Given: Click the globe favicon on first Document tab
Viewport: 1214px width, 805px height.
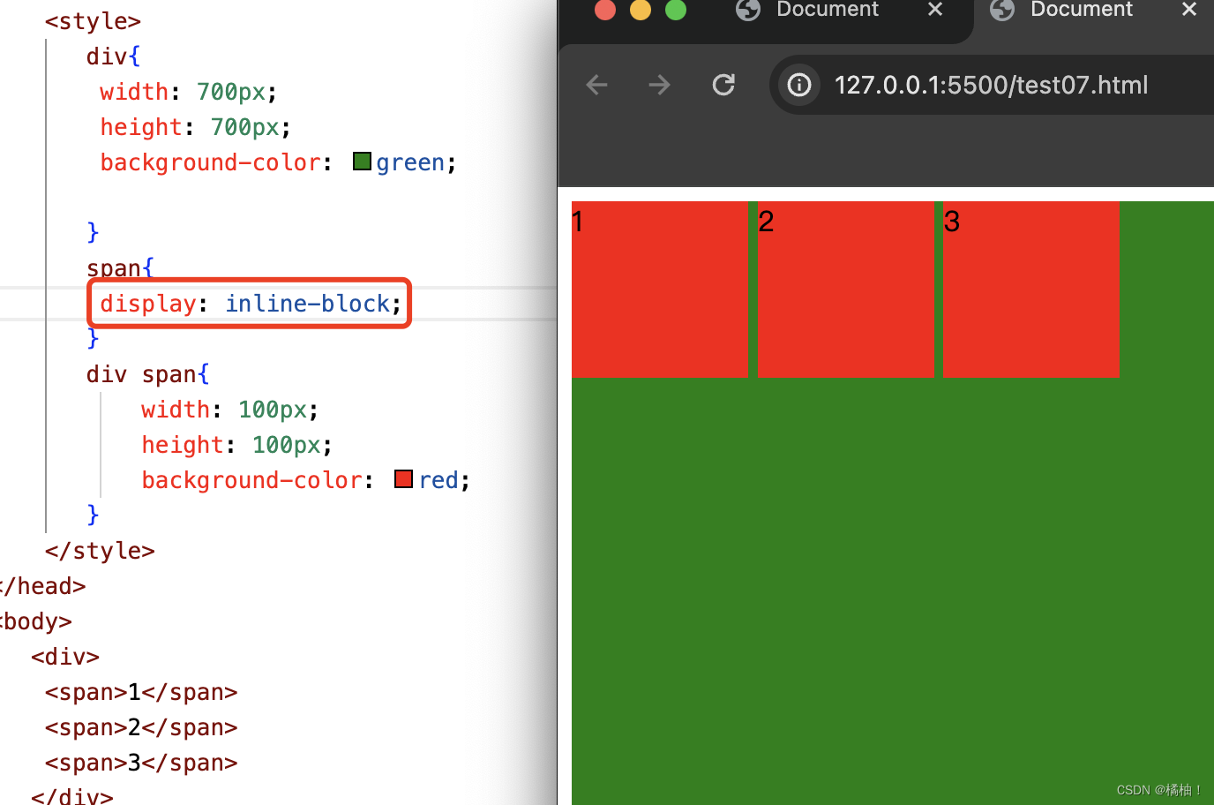Looking at the screenshot, I should 748,9.
